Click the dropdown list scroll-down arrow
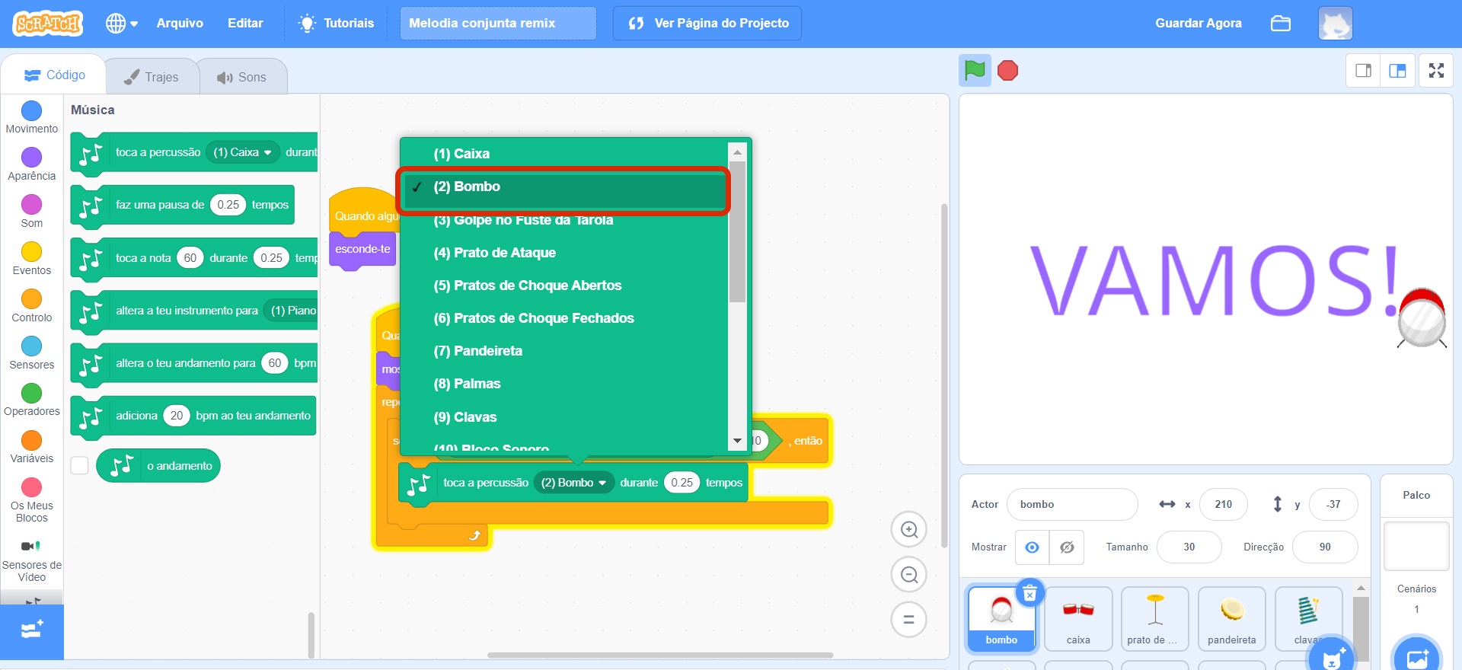Viewport: 1462px width, 670px height. point(737,441)
